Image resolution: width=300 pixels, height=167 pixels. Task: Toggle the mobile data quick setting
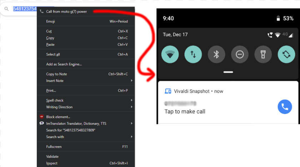[x=193, y=54]
